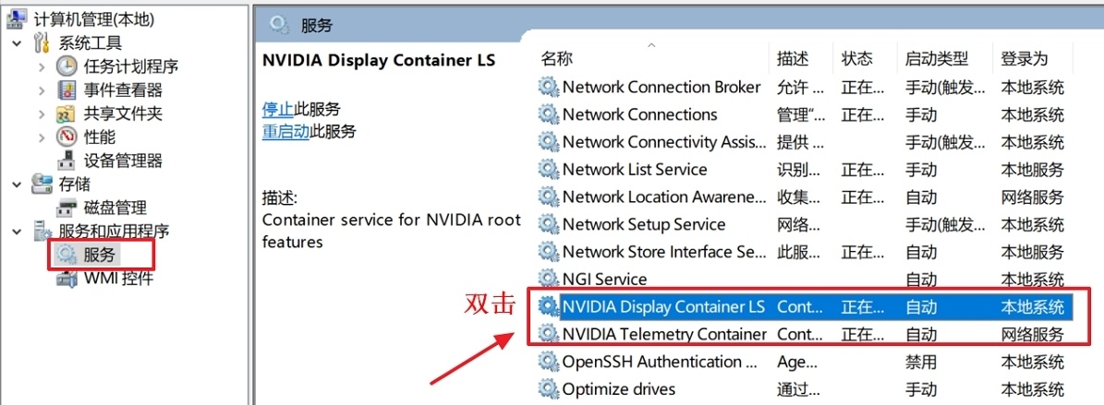1104x405 pixels.
Task: Collapse the 服务和应用程序 node
Action: (17, 231)
